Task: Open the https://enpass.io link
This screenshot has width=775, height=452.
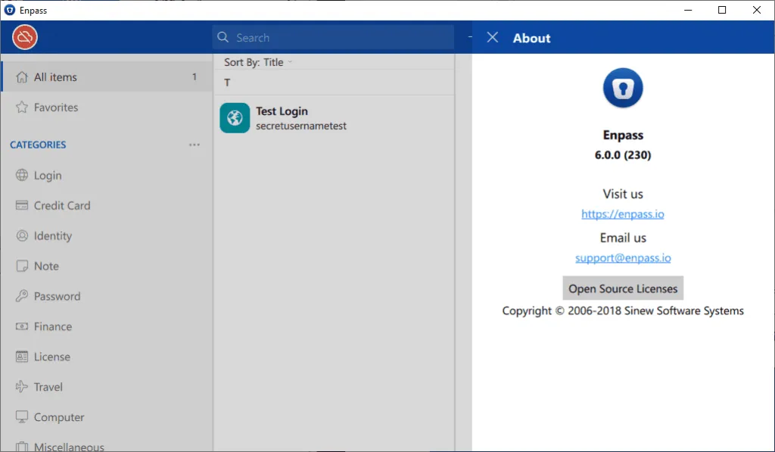Action: (622, 214)
